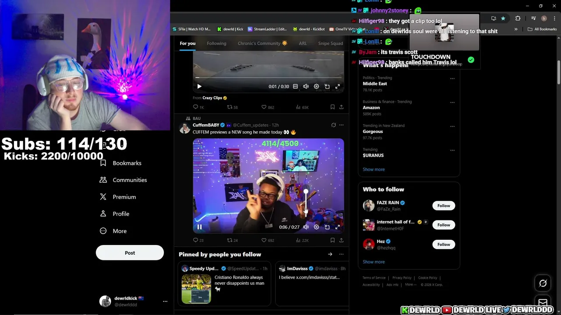Image resolution: width=561 pixels, height=315 pixels.
Task: Open the floating Grok button at bottom right
Action: point(543,283)
